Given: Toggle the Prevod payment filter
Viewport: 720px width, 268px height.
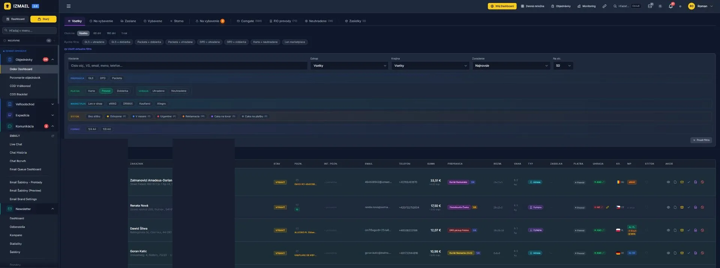Looking at the screenshot, I should pos(106,91).
